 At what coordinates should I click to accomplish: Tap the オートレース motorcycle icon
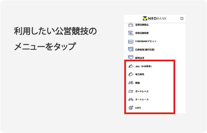tap(131, 99)
